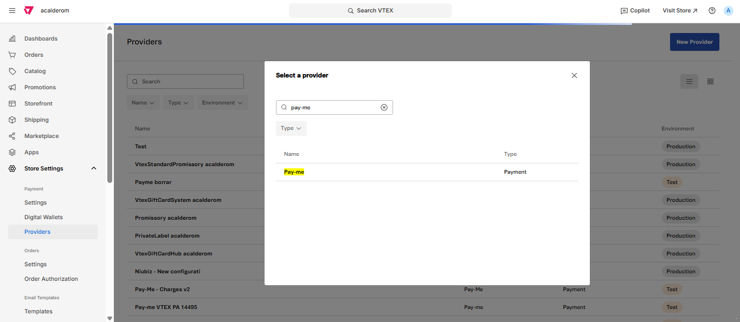Image resolution: width=740 pixels, height=322 pixels.
Task: Open the Environment filter dropdown
Action: click(222, 103)
